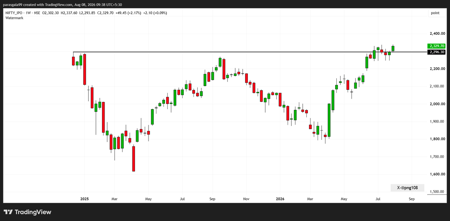
Task: Click the 2,200.00 price axis label
Action: tap(437, 69)
